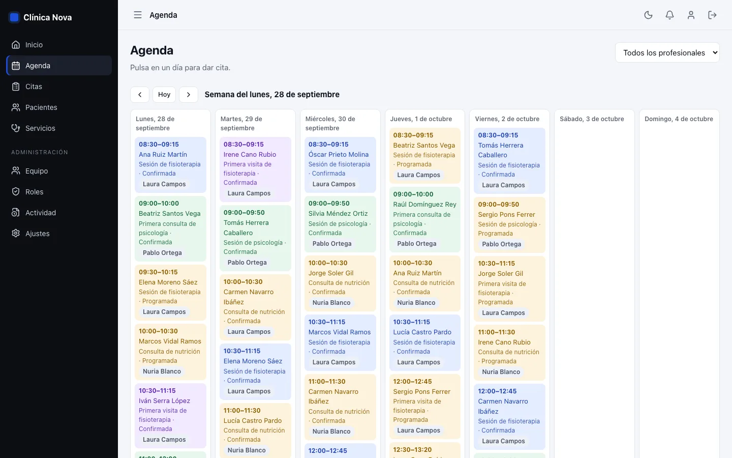The width and height of the screenshot is (732, 458).
Task: Open Citas clipboard icon
Action: pos(16,87)
